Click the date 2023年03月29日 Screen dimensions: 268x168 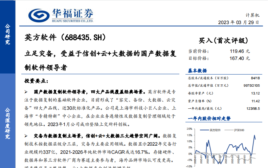[x=239, y=22]
